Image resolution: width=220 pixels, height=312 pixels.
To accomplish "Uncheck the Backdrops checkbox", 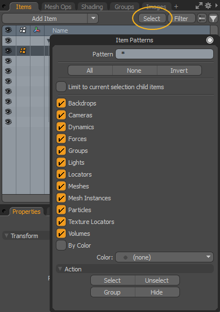I will pos(61,103).
